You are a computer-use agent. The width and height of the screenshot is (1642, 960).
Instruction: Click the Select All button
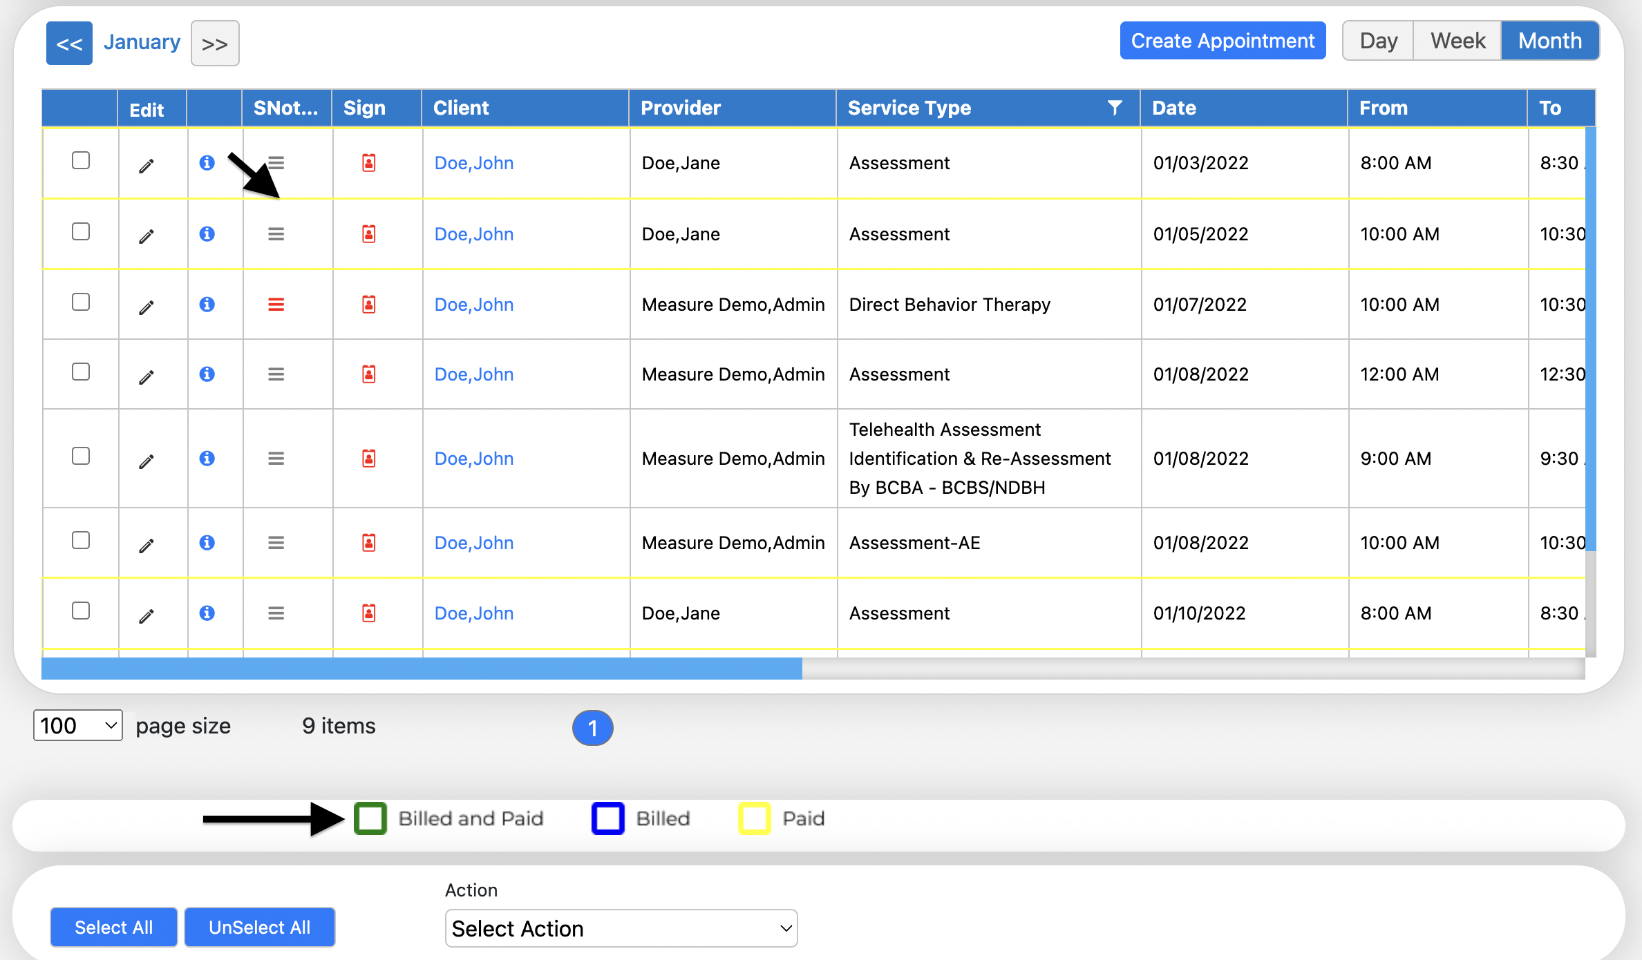(113, 927)
